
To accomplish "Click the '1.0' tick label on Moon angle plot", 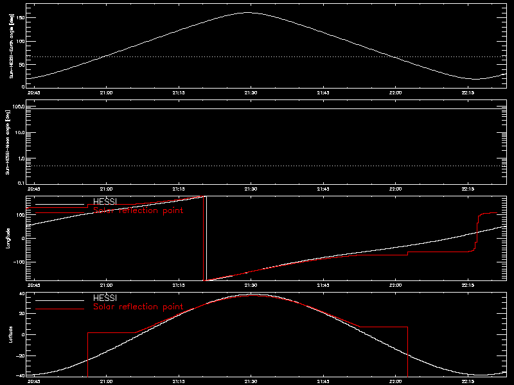I will tap(21, 158).
